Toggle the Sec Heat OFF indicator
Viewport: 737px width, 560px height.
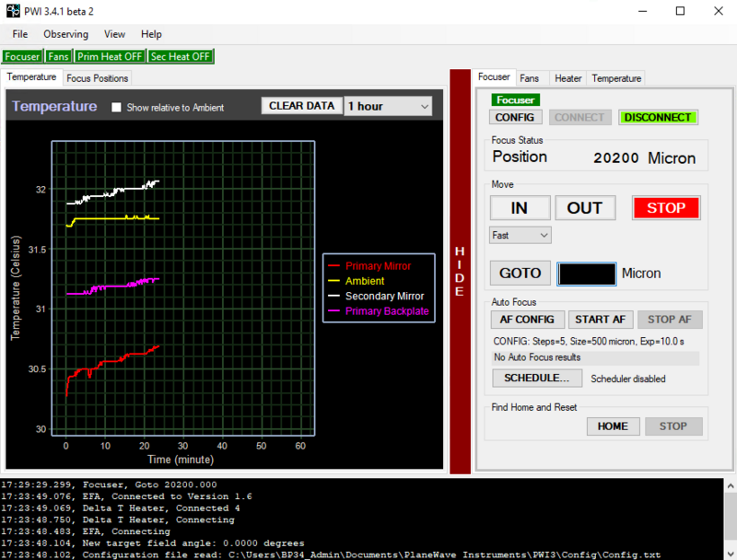tap(181, 56)
